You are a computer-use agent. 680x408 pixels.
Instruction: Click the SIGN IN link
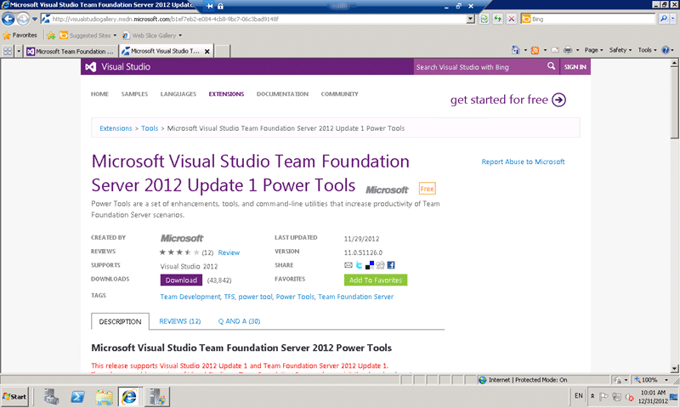575,67
